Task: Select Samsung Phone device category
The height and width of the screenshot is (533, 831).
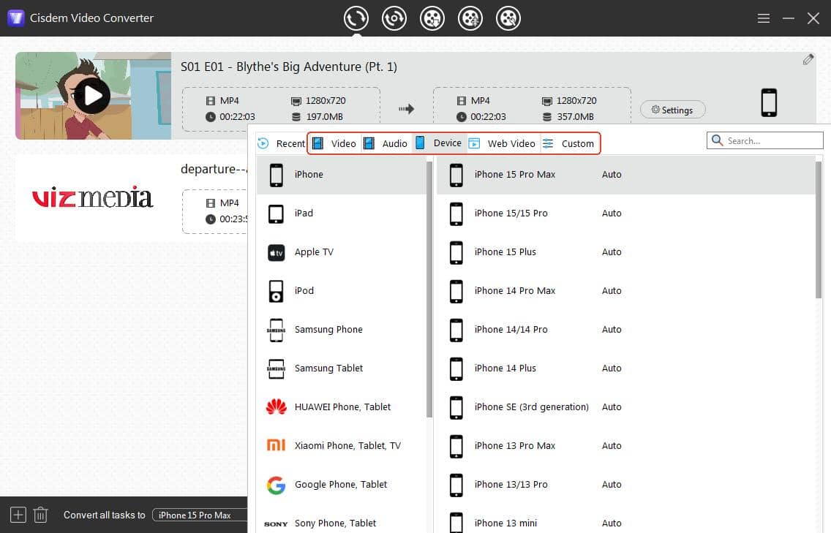Action: pyautogui.click(x=328, y=330)
